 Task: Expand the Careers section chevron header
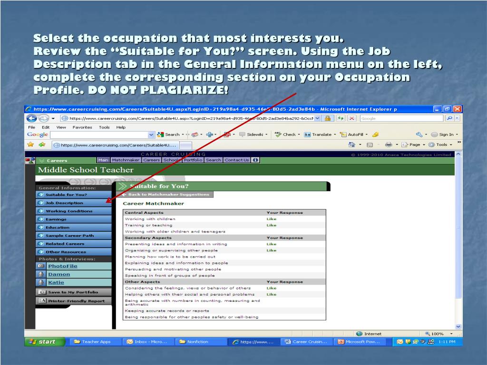(x=42, y=161)
